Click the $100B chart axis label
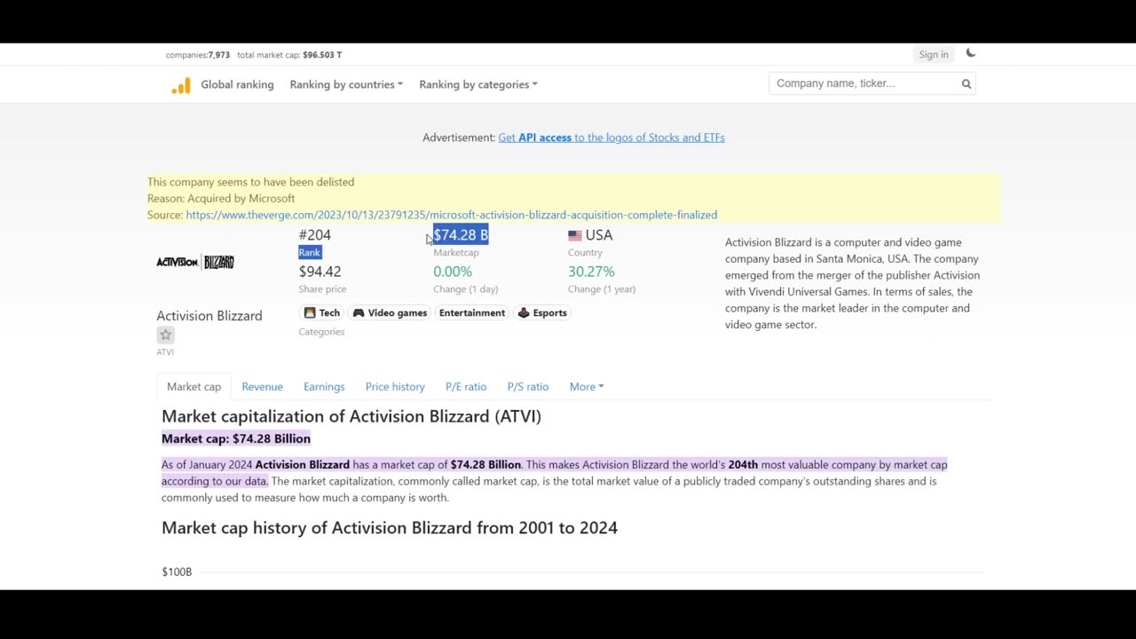The width and height of the screenshot is (1136, 639). 177,572
